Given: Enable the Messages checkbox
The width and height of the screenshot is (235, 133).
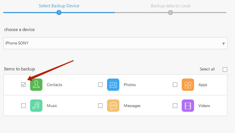Looking at the screenshot, I should (x=100, y=106).
